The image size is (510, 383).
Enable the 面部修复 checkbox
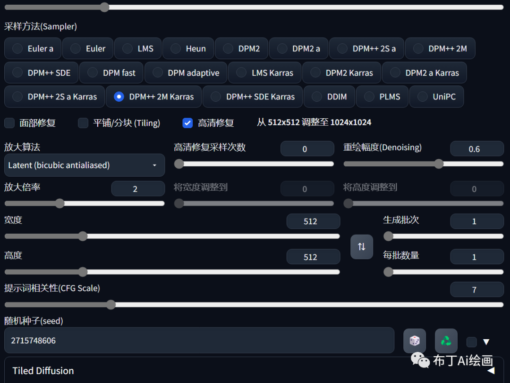(10, 123)
